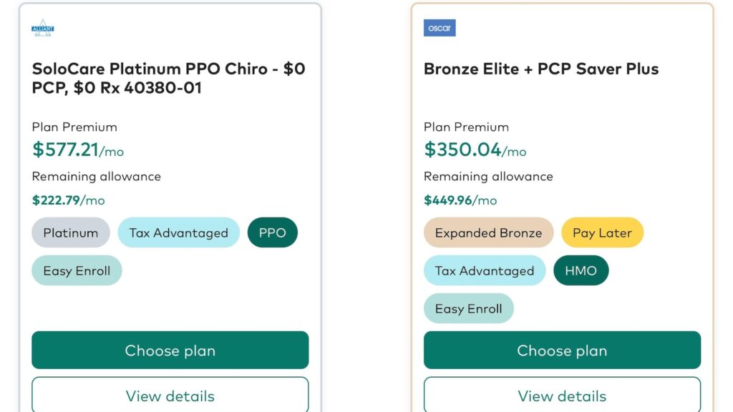Choose the SoloCare Platinum PPO plan

170,350
